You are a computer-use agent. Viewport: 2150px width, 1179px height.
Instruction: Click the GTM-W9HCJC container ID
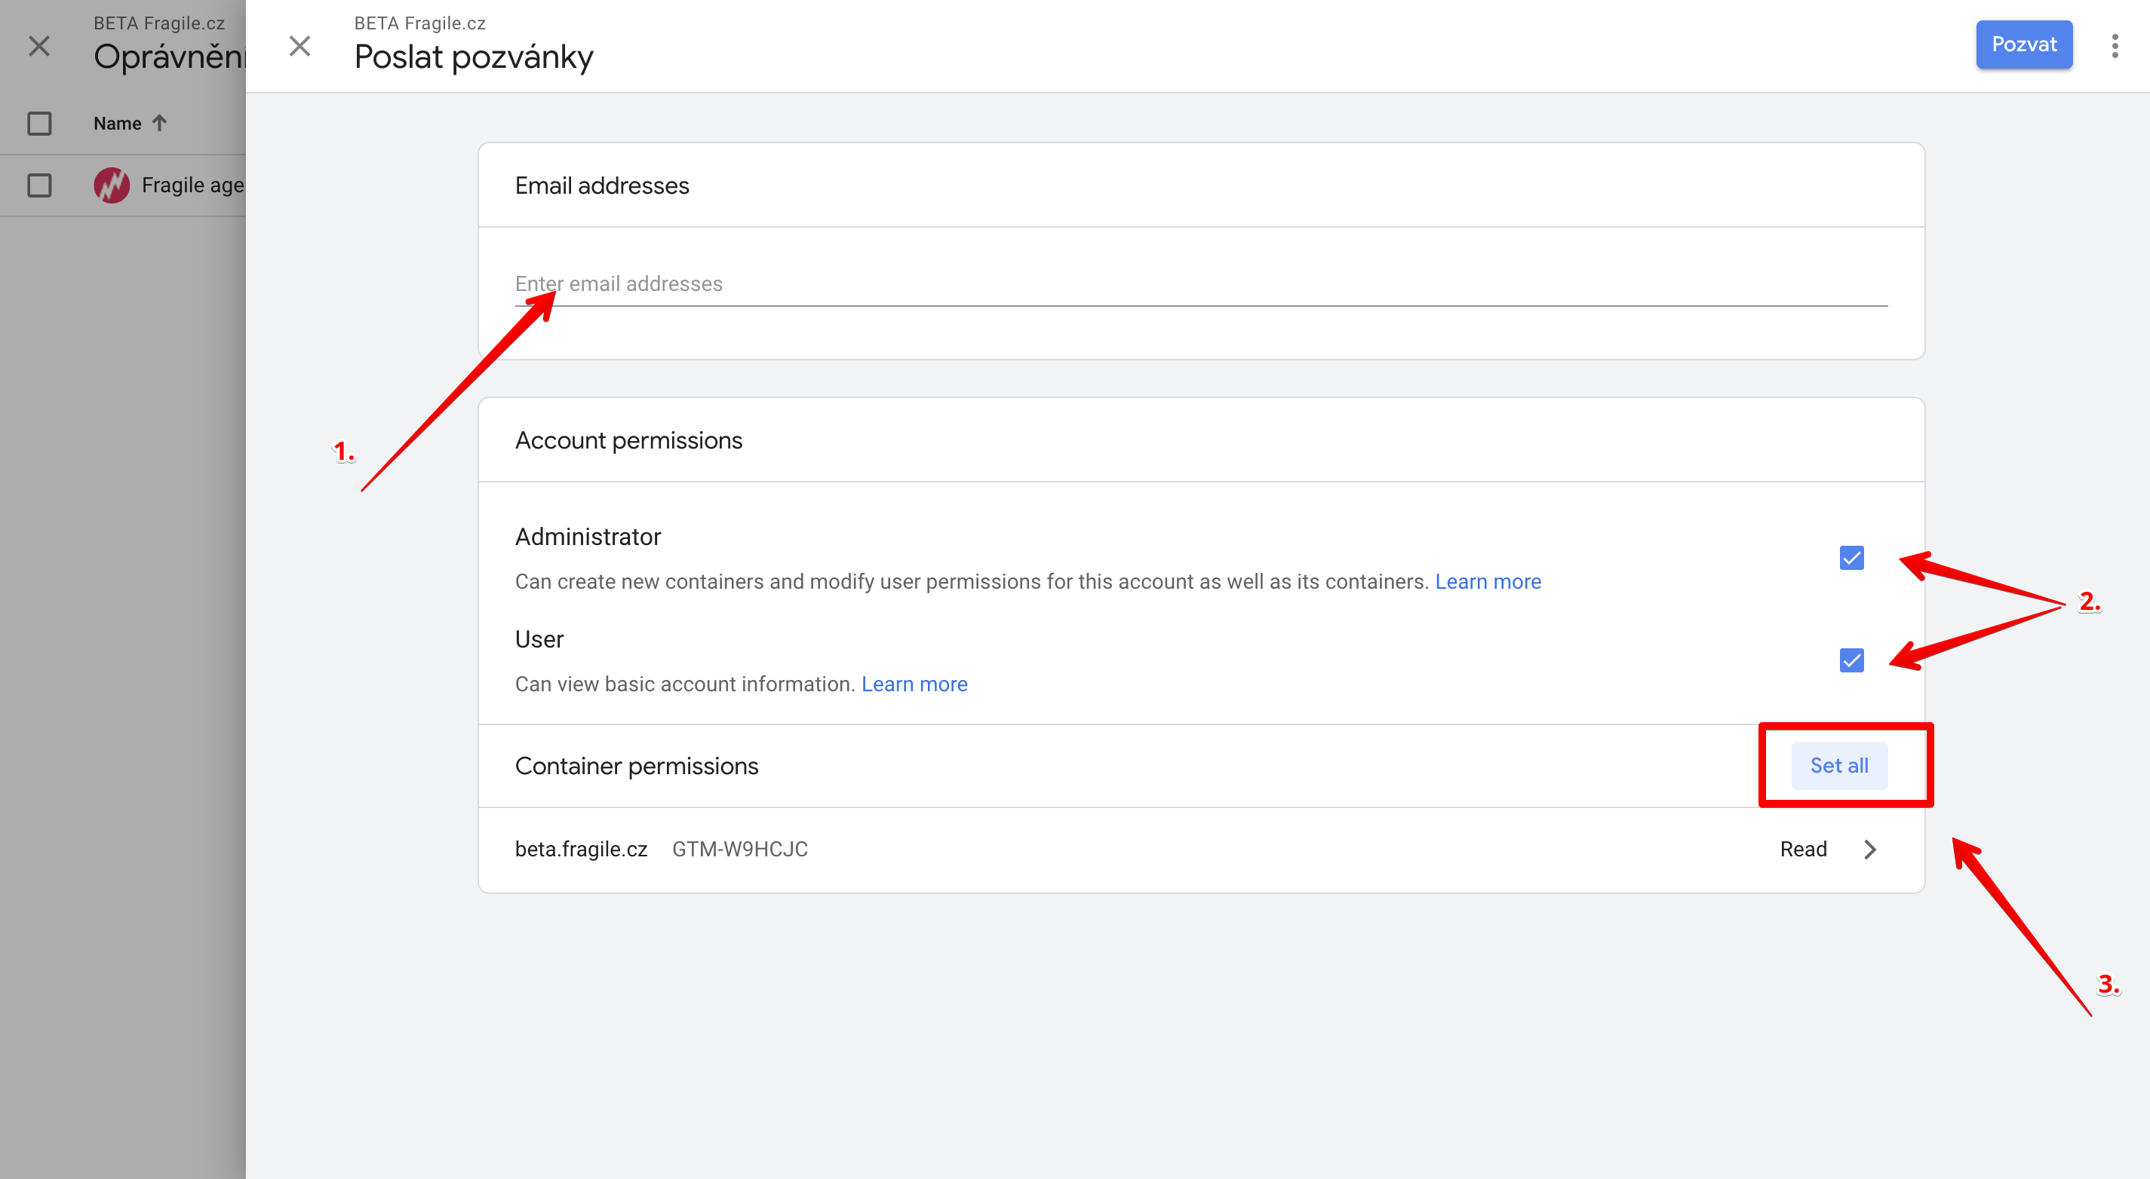[739, 849]
